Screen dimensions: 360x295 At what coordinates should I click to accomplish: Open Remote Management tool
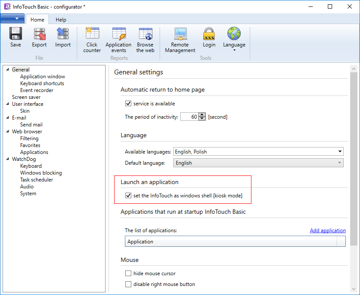180,40
